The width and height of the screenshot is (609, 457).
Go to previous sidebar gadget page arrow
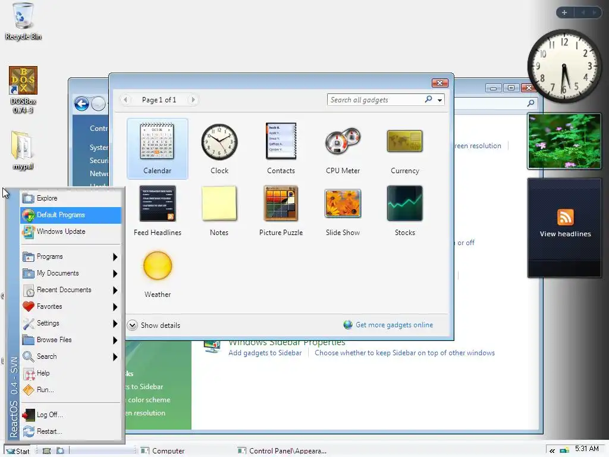[x=583, y=12]
